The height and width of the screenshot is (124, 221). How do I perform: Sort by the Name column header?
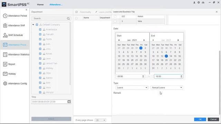pyautogui.click(x=86, y=18)
